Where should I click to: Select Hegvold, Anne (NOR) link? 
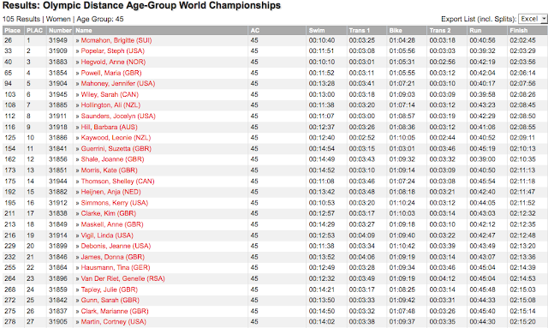(x=113, y=62)
